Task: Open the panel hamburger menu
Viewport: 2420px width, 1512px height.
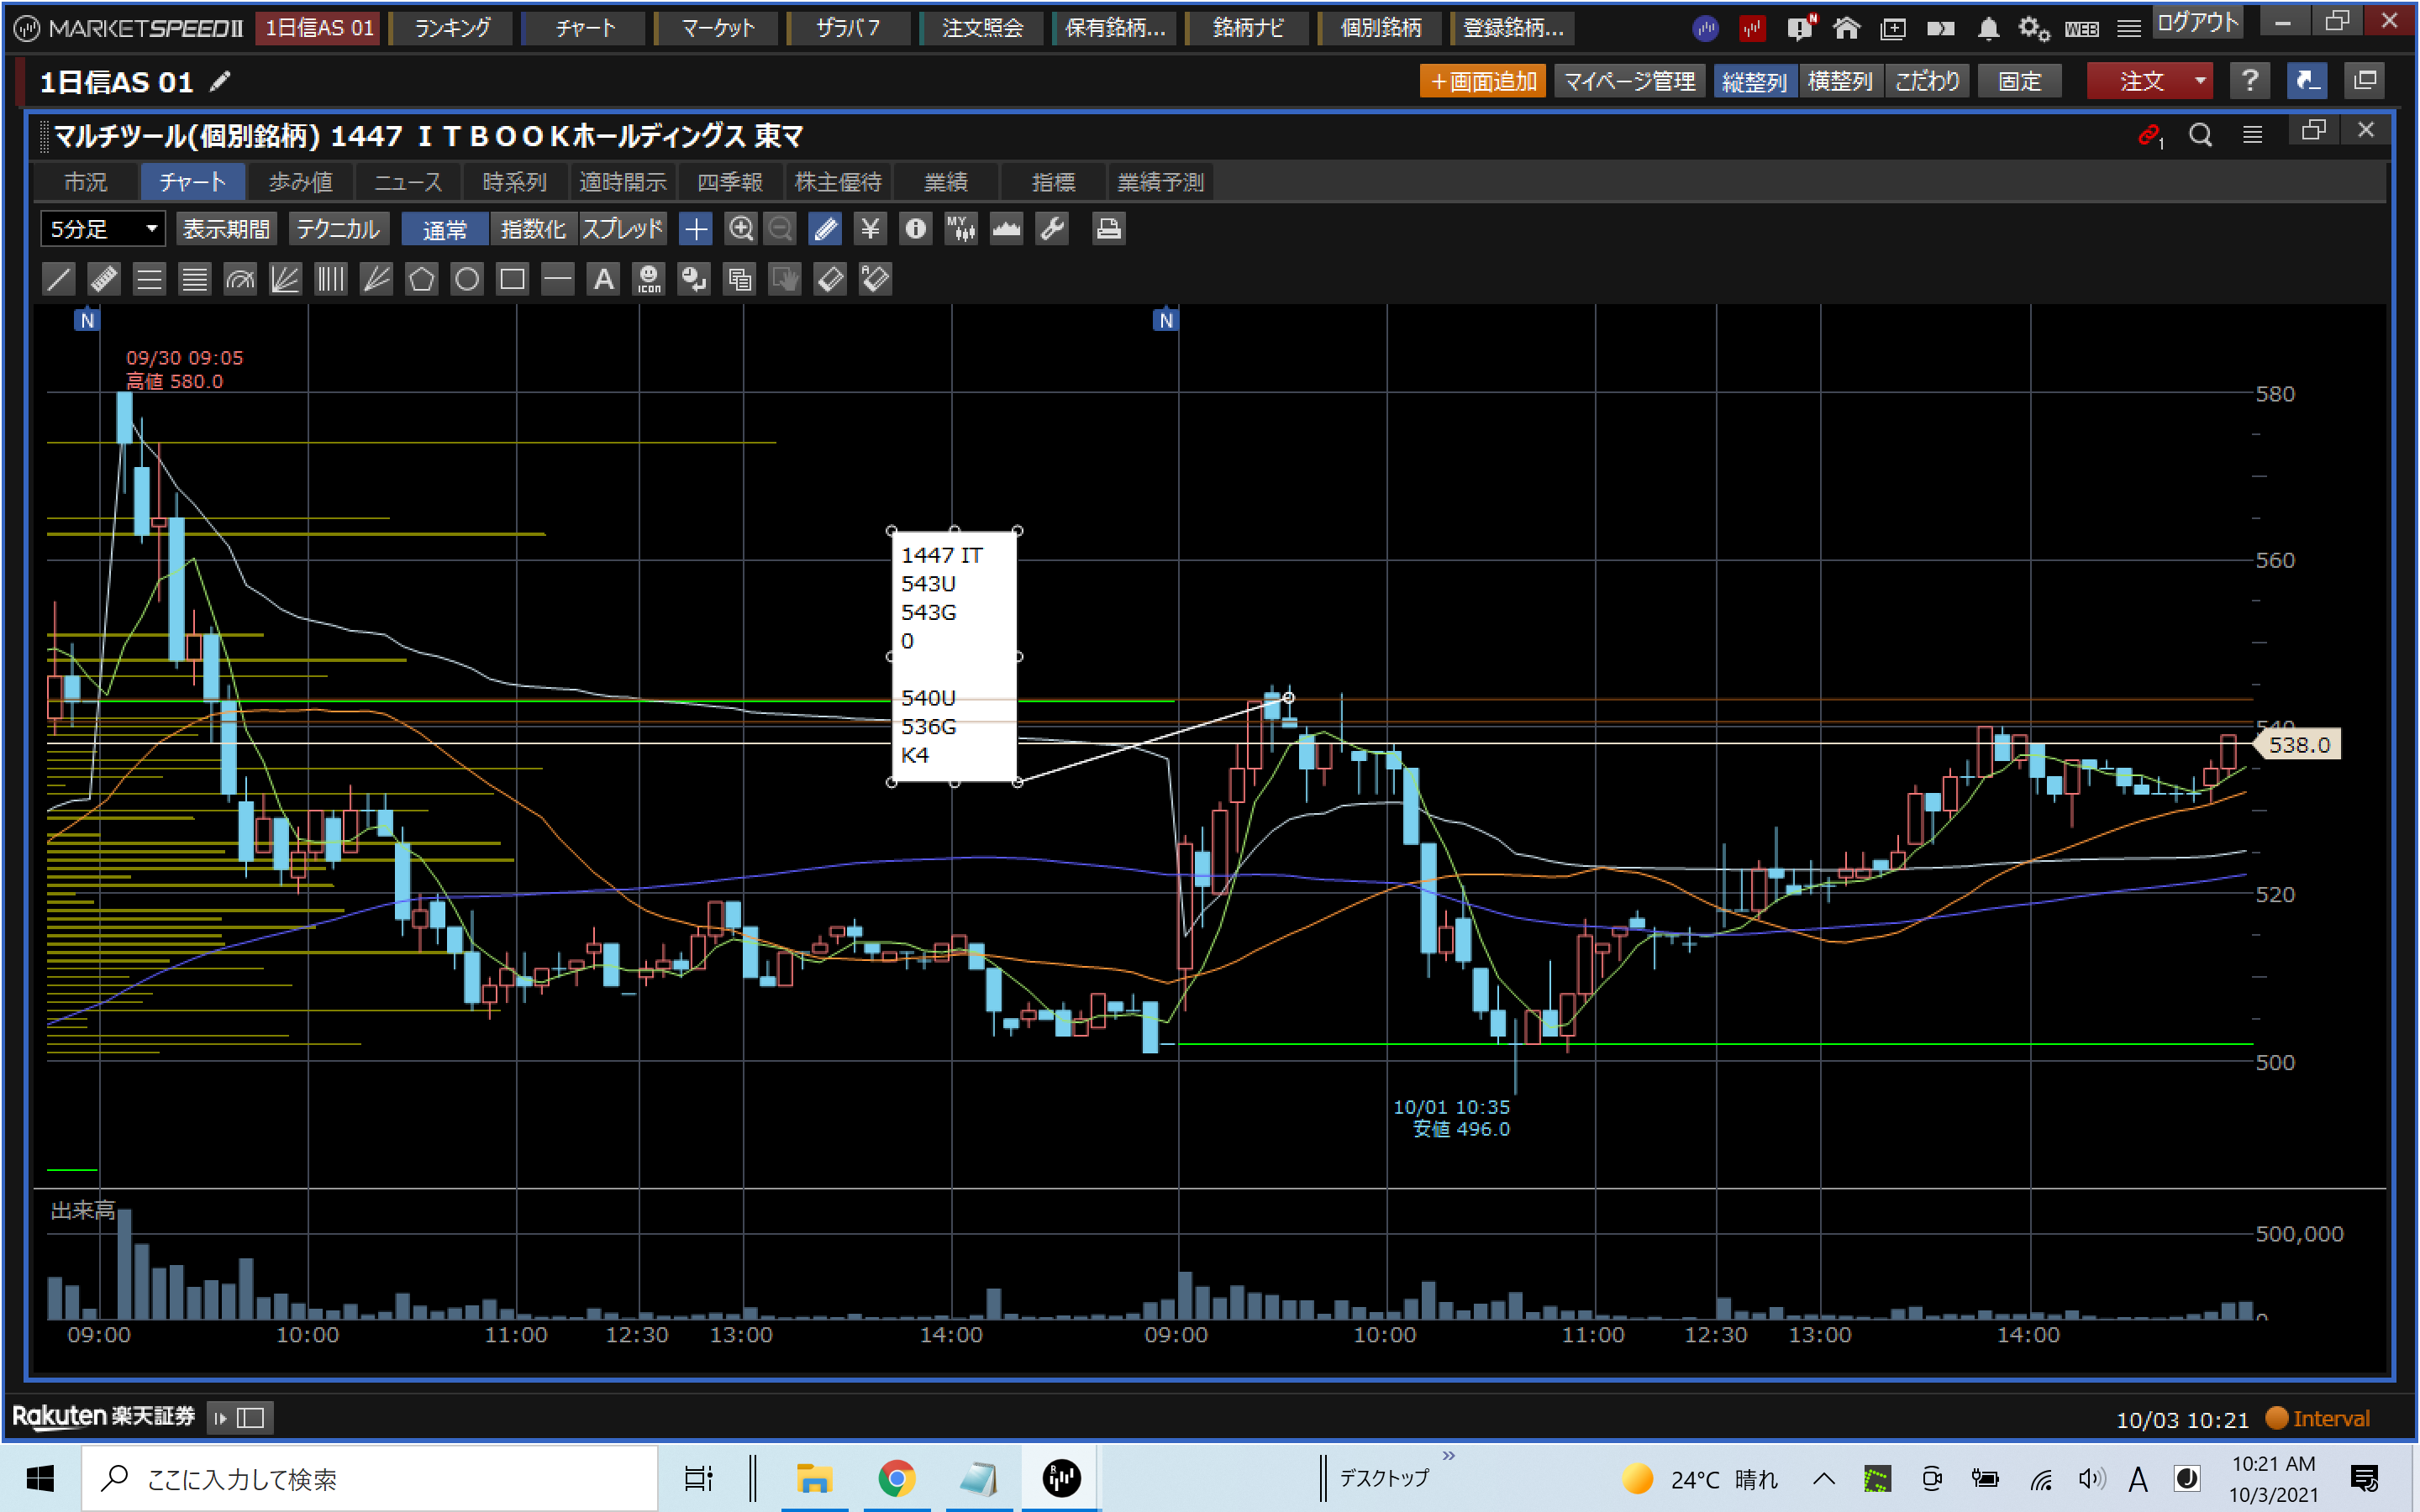Action: (x=2252, y=134)
